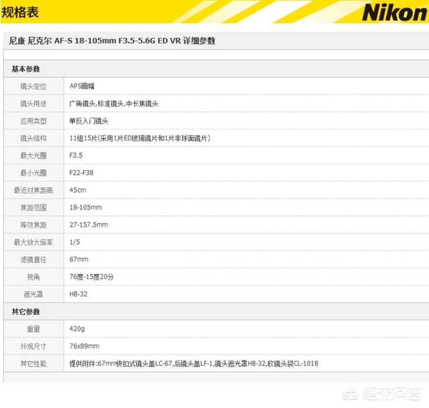
Task: Select the value 27-157.5mm
Action: 88,225
